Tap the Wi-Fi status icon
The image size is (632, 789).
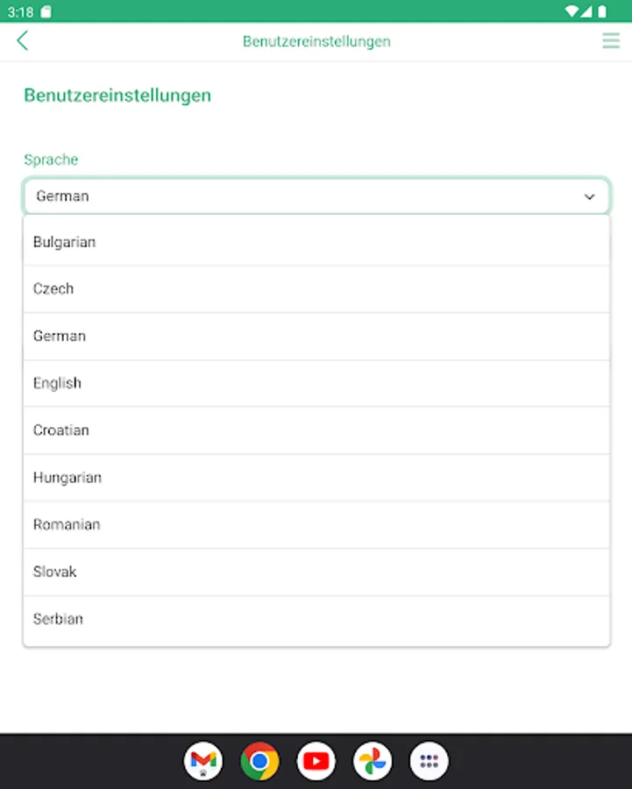click(x=572, y=11)
